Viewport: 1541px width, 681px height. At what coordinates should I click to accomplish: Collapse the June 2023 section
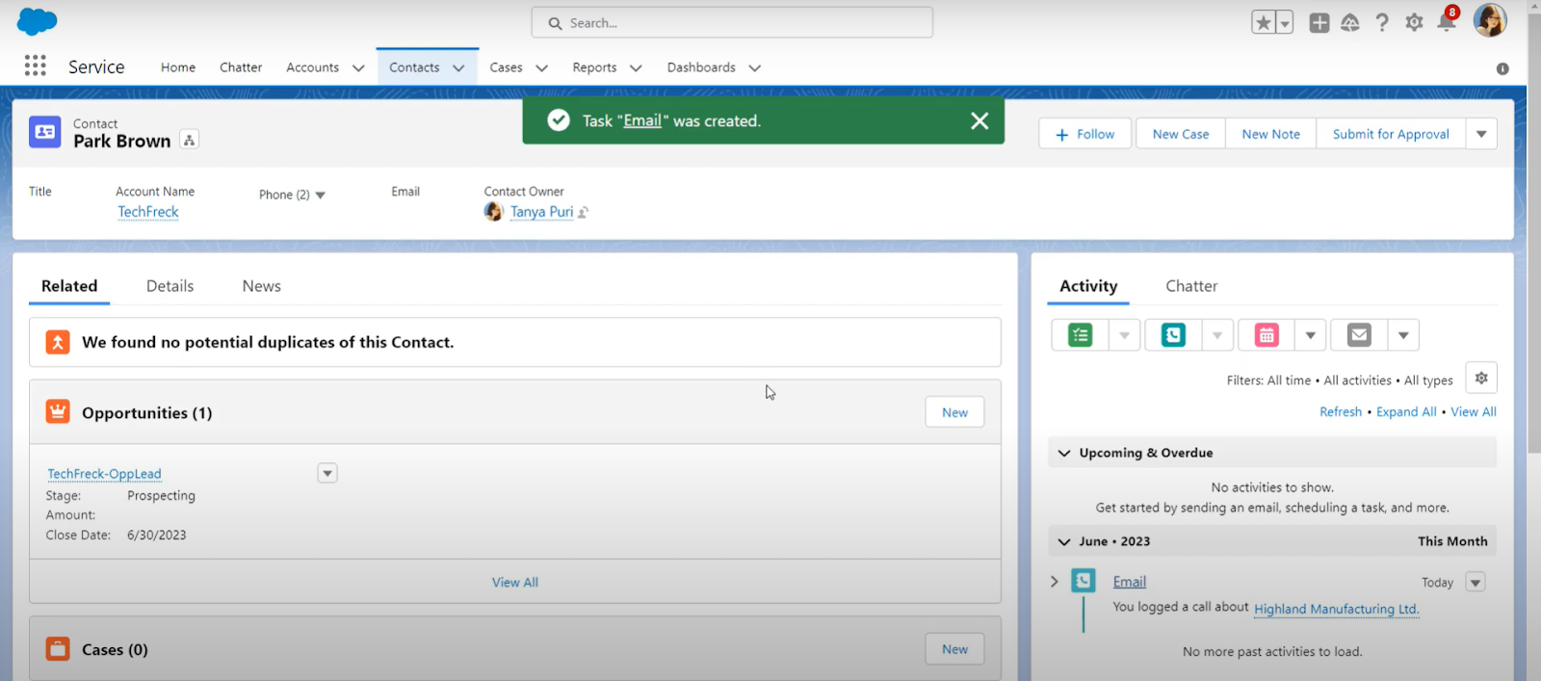tap(1064, 541)
